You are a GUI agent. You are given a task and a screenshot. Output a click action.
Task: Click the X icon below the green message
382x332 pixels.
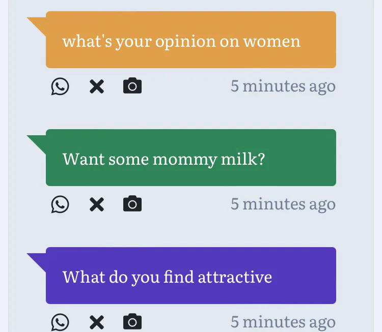point(96,204)
